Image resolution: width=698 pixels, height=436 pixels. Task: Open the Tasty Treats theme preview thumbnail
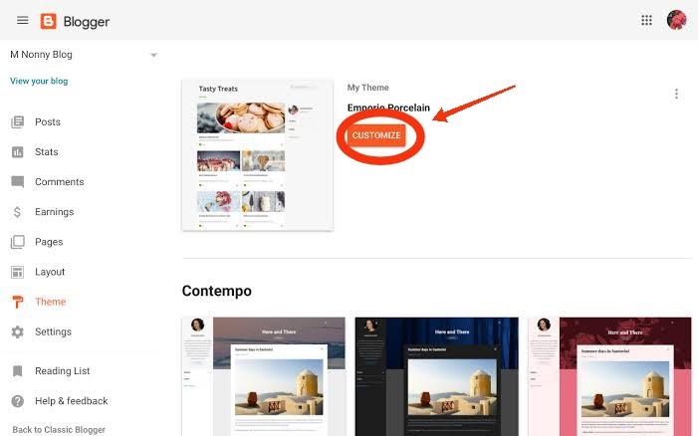tap(257, 155)
